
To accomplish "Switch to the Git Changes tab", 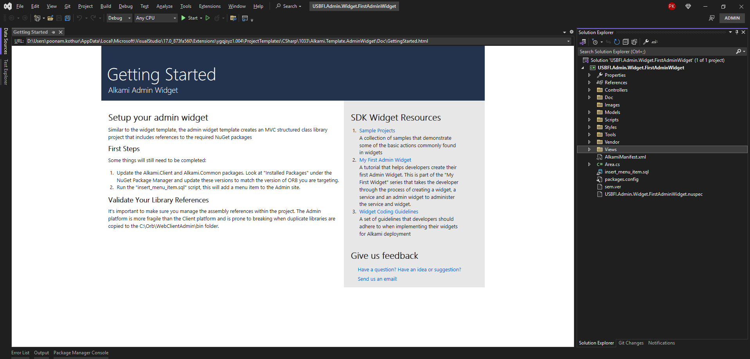I will 631,343.
